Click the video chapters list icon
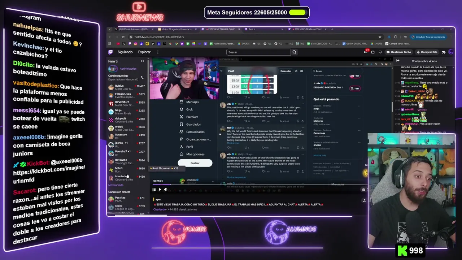The image size is (462, 260). [154, 189]
